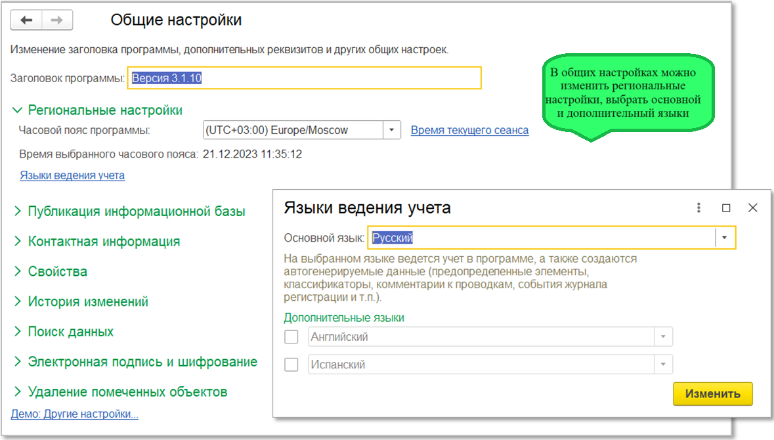Follow the Демо: Другие настройки link
The width and height of the screenshot is (774, 440).
point(75,414)
